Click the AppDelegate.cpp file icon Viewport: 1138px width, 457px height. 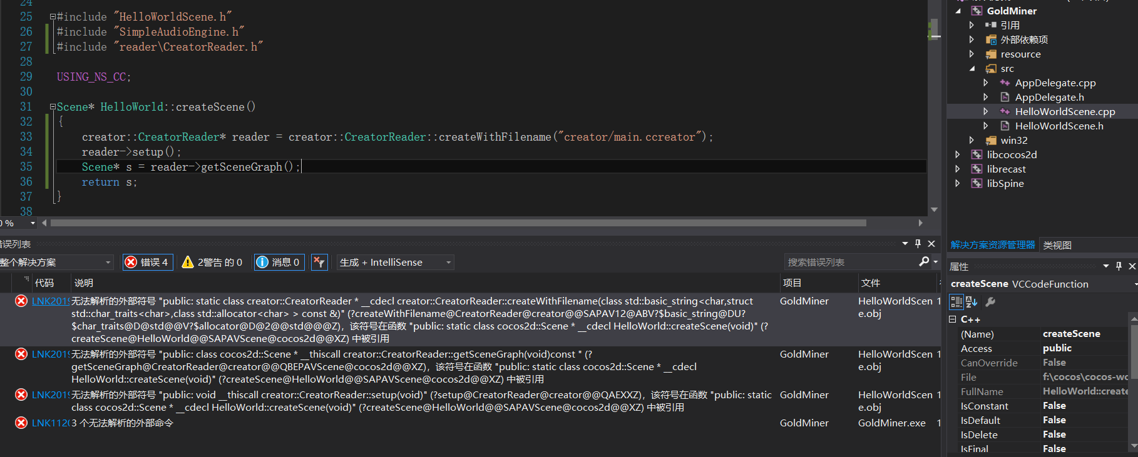[x=1005, y=83]
